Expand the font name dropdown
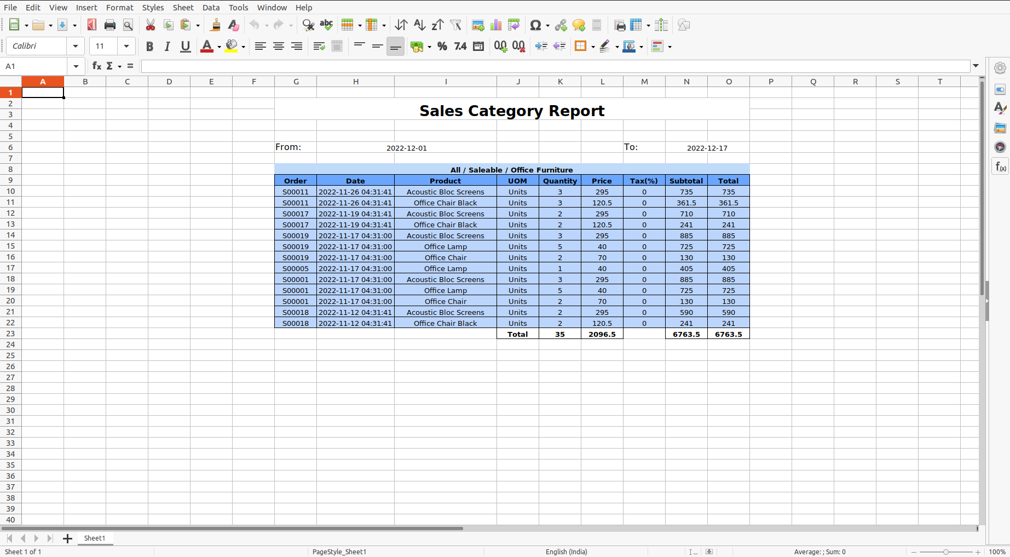This screenshot has width=1010, height=557. (76, 47)
